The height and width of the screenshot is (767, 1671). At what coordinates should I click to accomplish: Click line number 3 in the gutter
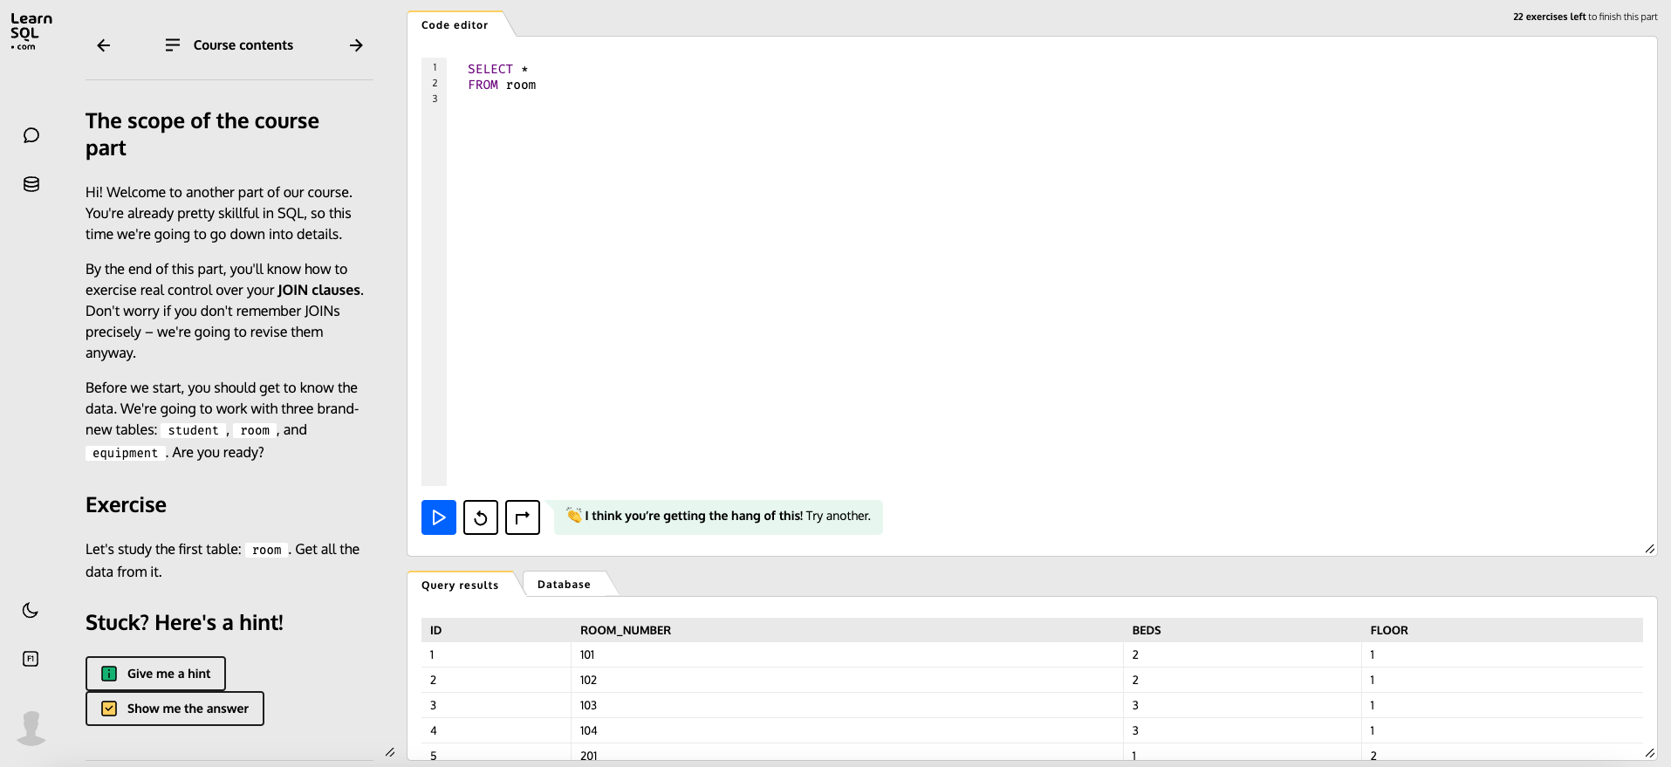click(x=435, y=99)
